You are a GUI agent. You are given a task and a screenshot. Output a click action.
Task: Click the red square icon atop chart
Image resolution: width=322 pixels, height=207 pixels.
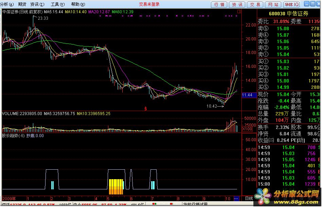click(x=239, y=12)
